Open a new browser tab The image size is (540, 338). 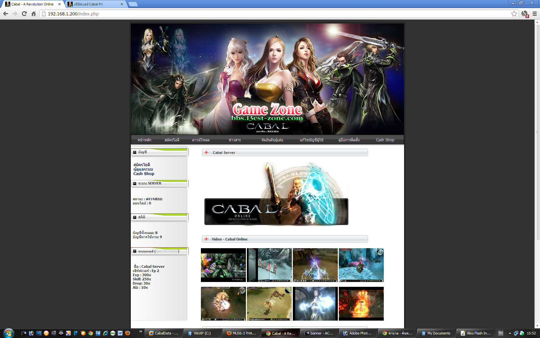(x=133, y=4)
